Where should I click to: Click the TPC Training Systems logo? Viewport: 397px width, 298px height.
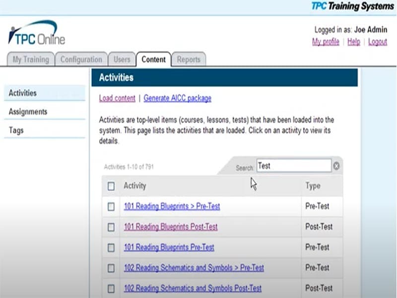354,6
